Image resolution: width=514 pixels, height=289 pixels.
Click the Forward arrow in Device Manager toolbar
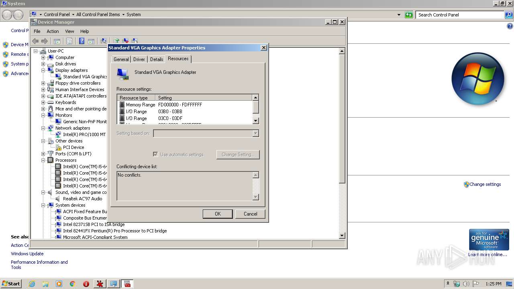(x=45, y=41)
